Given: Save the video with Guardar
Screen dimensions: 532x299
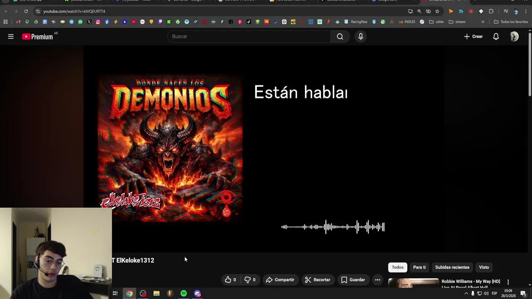Looking at the screenshot, I should point(353,280).
